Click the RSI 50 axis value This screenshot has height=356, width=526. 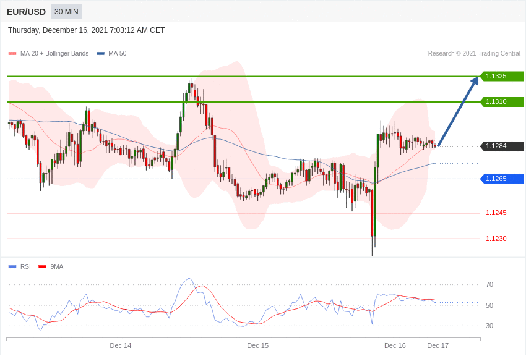click(489, 305)
